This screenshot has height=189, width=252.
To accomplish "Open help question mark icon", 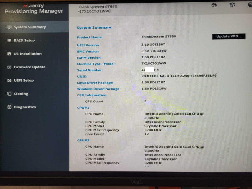I will point(250,5).
